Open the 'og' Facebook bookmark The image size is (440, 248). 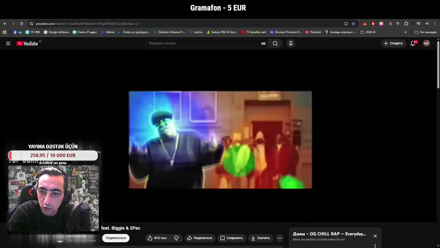coord(18,32)
